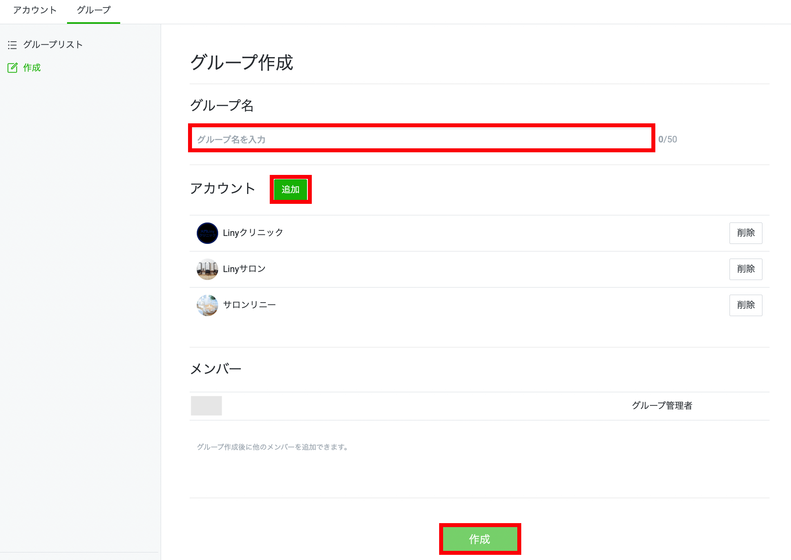Focus the グループ名を入力 text field

421,139
